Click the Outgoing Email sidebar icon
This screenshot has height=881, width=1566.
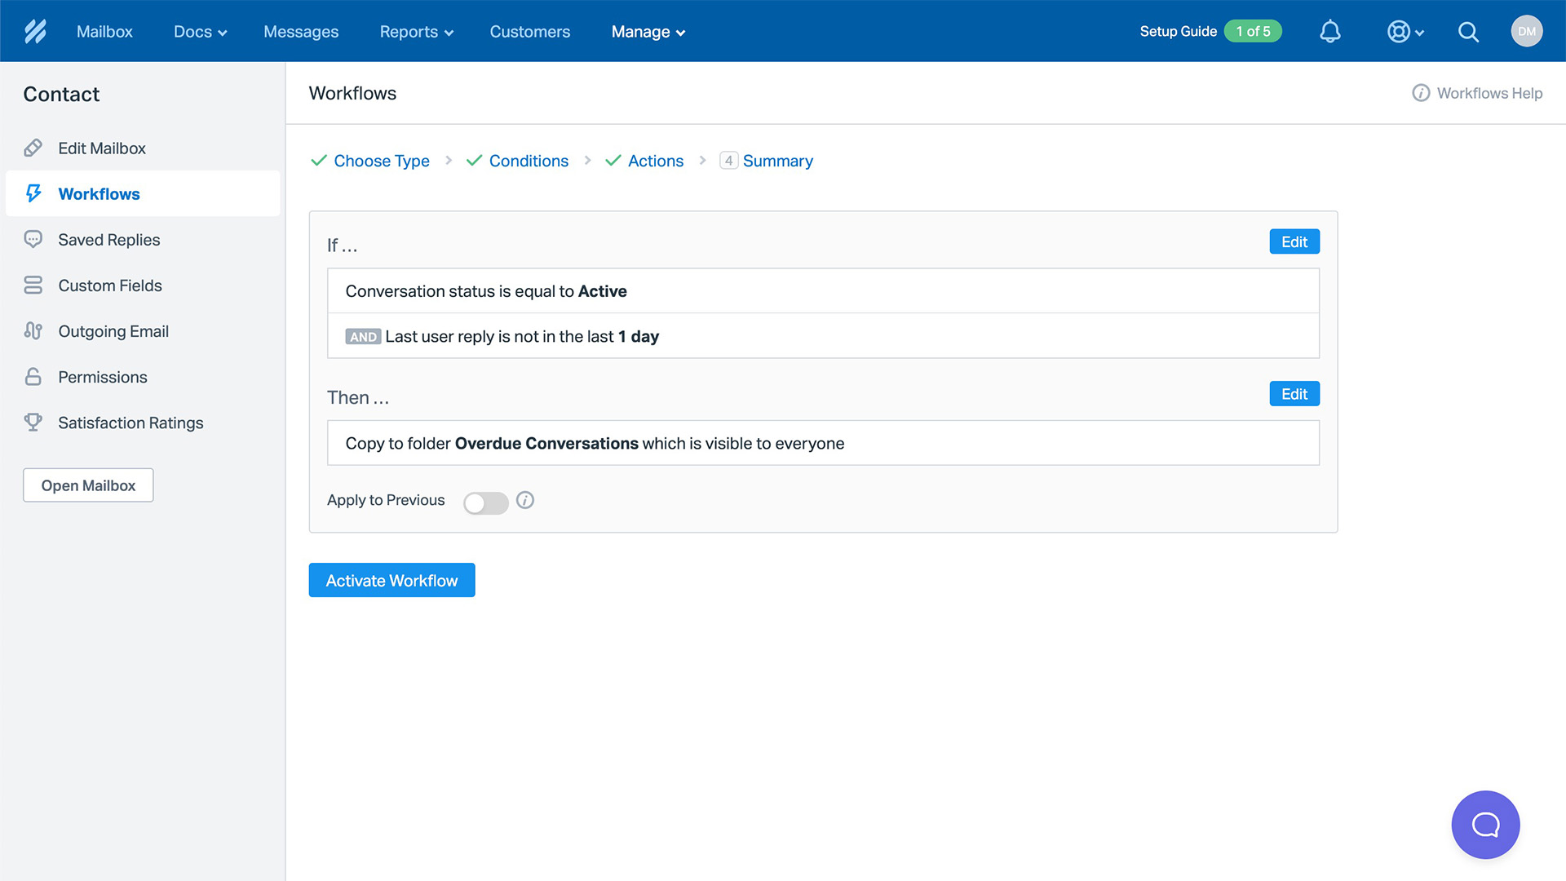pos(33,330)
